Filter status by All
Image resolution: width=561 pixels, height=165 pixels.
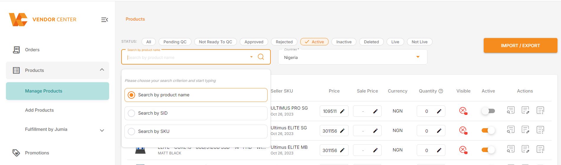[149, 42]
